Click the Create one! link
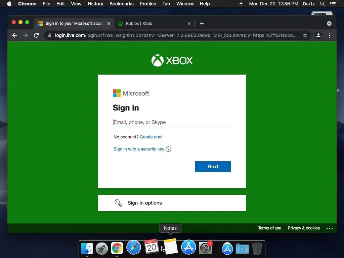The width and height of the screenshot is (344, 258). click(151, 137)
